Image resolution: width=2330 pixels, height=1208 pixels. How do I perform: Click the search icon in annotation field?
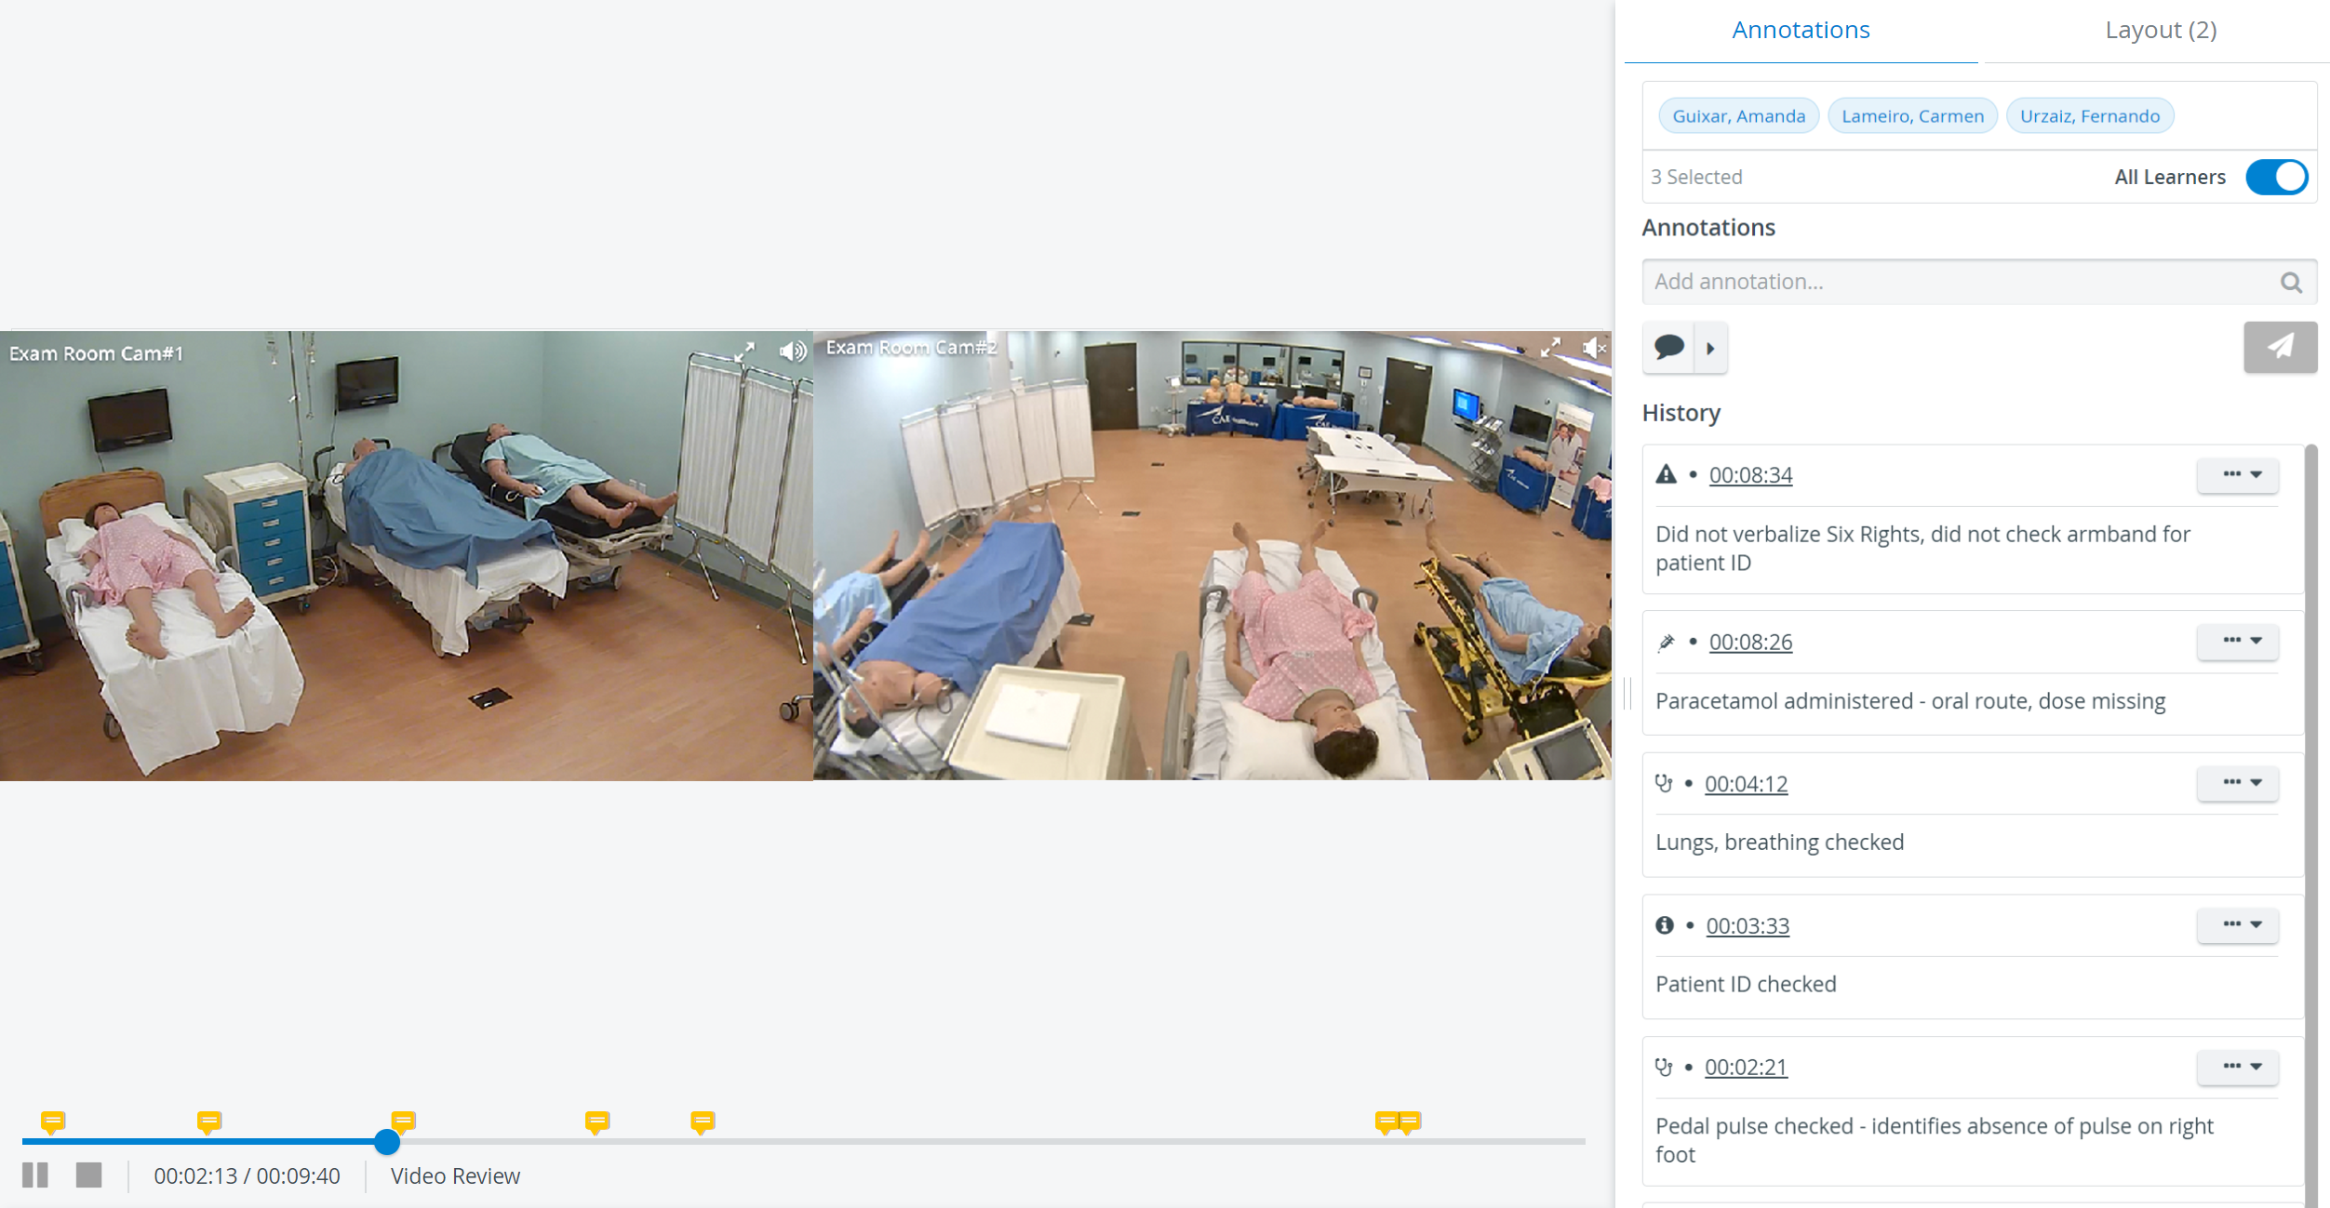tap(2291, 283)
